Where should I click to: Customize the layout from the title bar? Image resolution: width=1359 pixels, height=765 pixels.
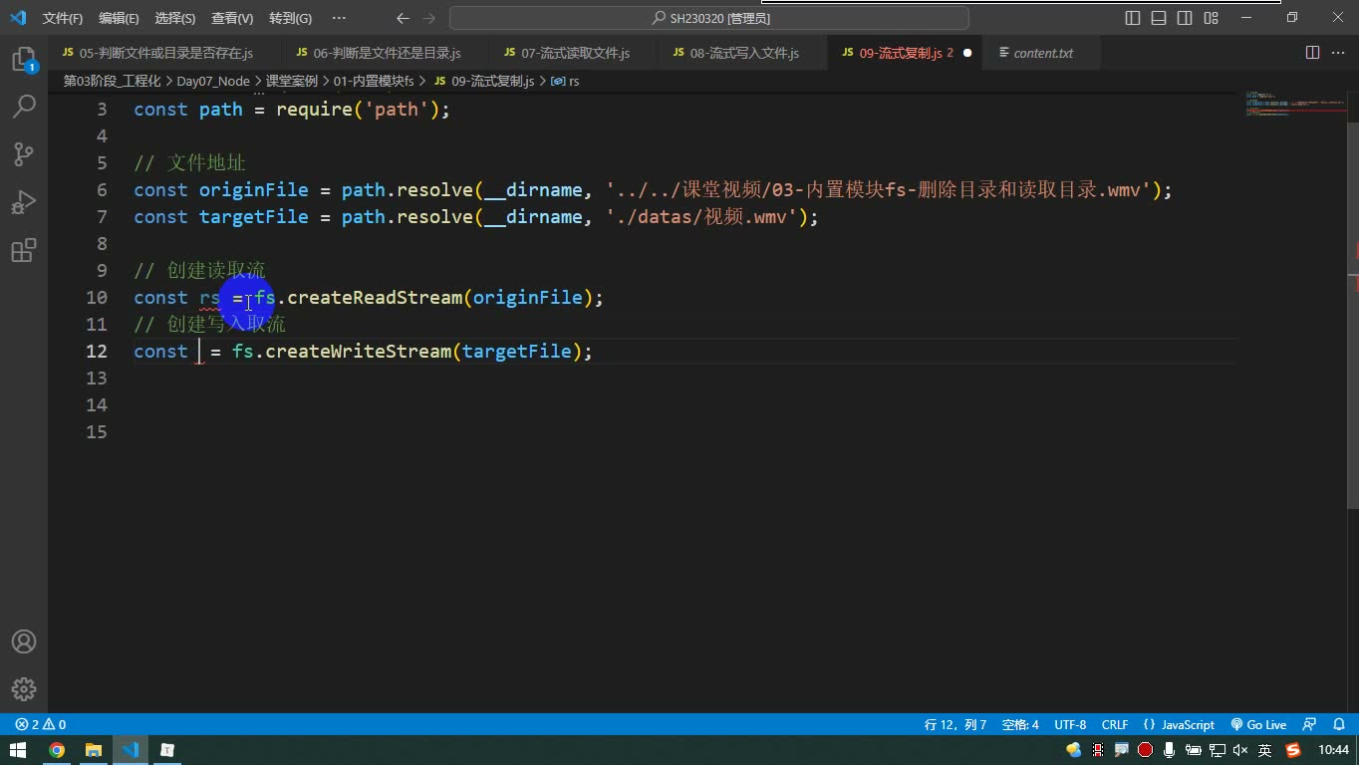1211,18
